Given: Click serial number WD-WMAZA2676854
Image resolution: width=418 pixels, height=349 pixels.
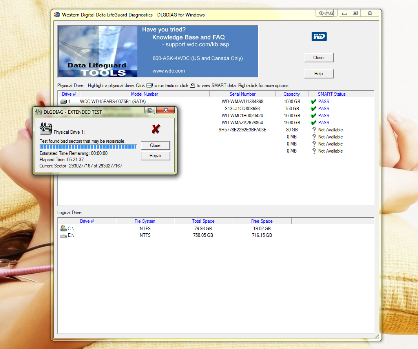Looking at the screenshot, I should tap(242, 123).
